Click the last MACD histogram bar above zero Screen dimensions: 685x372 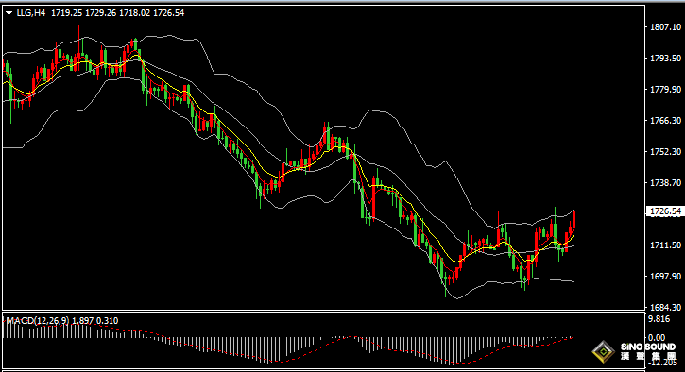pos(574,336)
